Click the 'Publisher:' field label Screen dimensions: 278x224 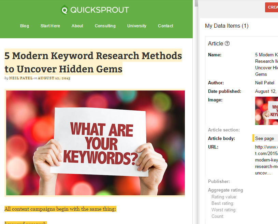point(219,181)
